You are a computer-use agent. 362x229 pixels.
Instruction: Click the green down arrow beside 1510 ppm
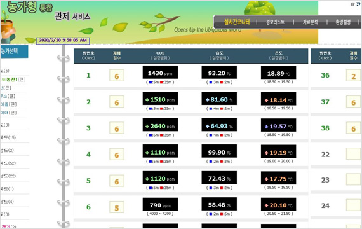[x=147, y=100]
